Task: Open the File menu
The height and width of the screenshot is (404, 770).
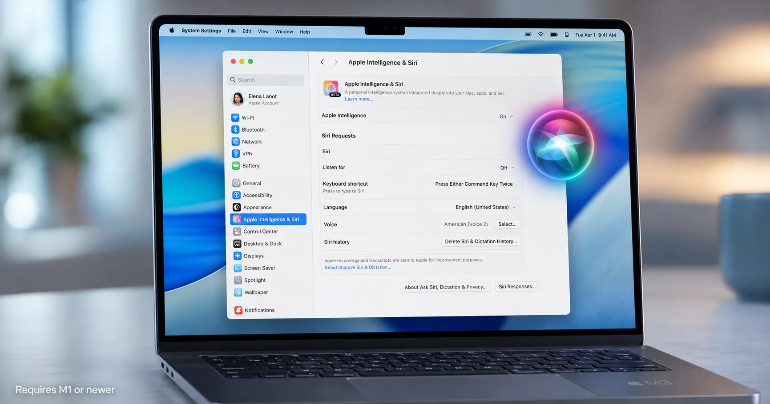Action: (x=232, y=31)
